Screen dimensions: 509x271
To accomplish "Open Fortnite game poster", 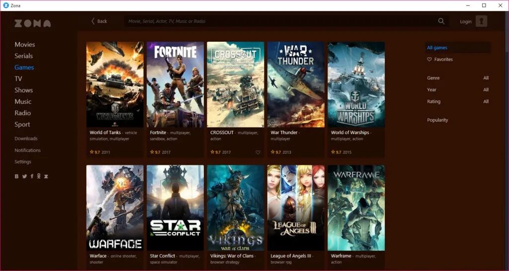I will tap(175, 84).
